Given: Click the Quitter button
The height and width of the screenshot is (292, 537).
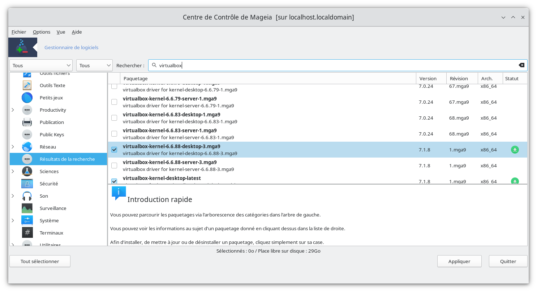Looking at the screenshot, I should [x=508, y=261].
